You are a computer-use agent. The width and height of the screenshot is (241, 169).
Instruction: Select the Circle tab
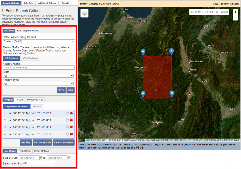point(20,100)
